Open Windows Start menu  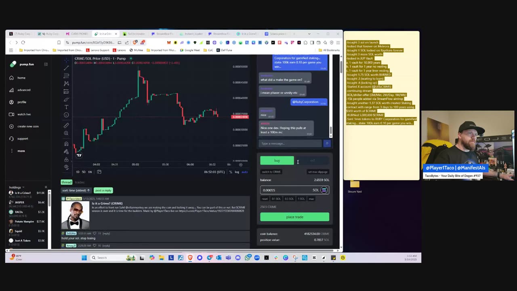click(84, 257)
